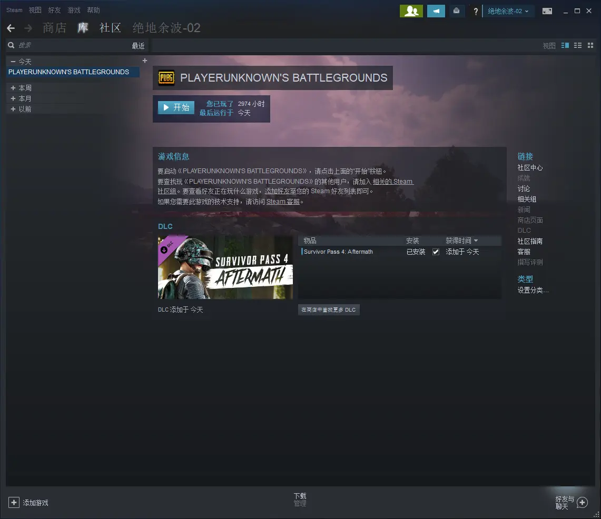Click the announcements megaphone icon
This screenshot has width=601, height=519.
436,11
